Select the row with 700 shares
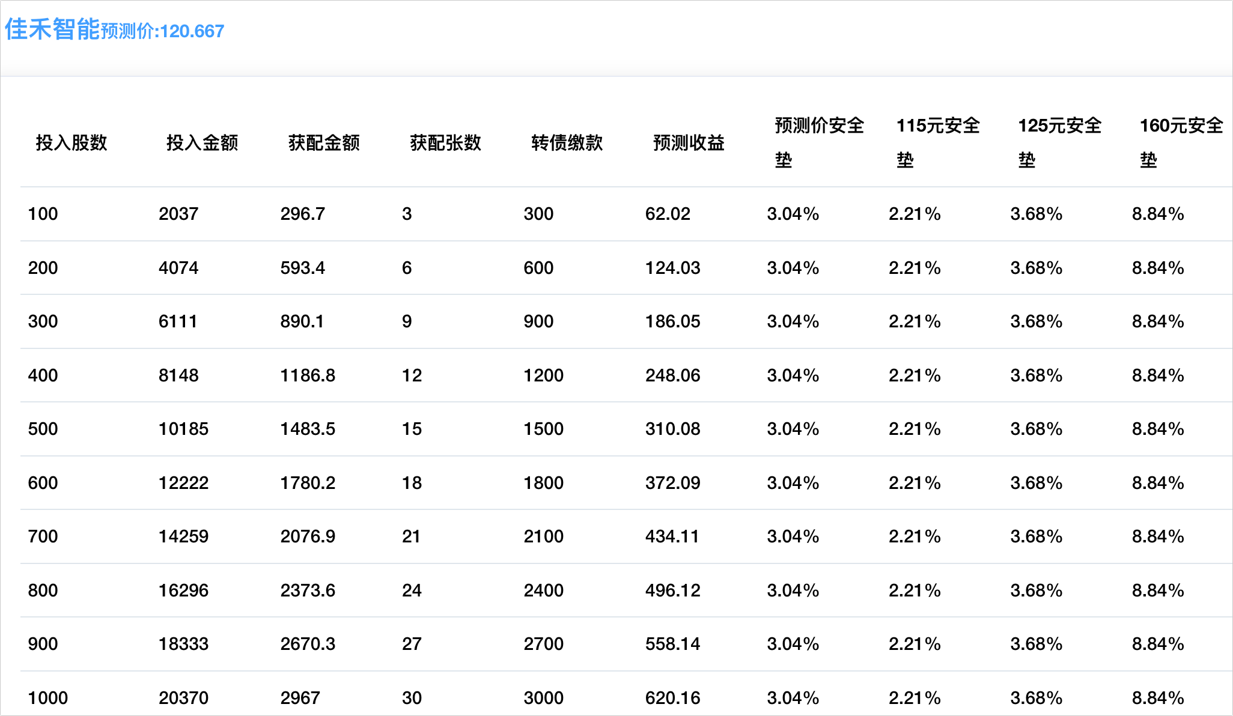Screen dimensions: 1233x716 click(x=43, y=536)
